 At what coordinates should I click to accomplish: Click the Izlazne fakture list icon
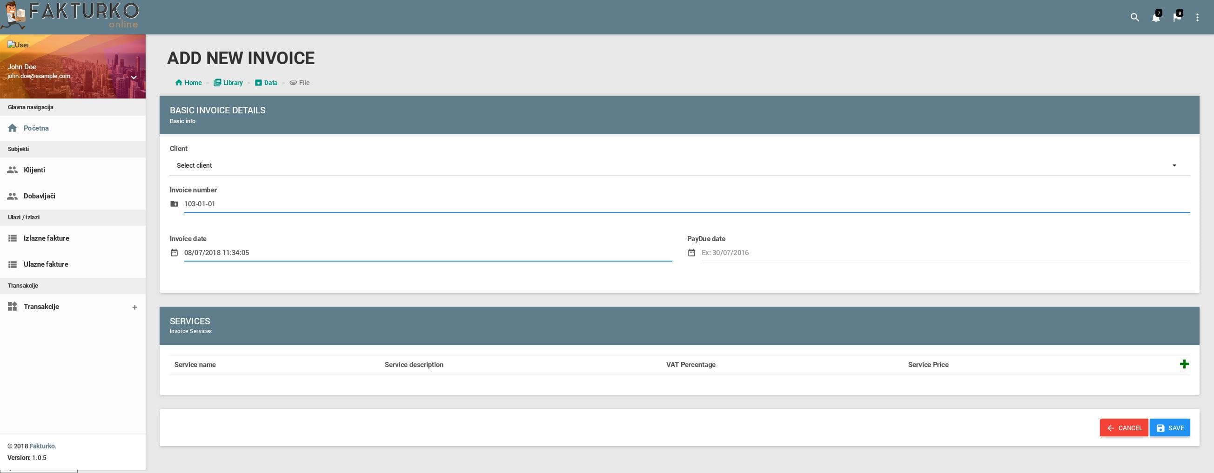point(13,238)
